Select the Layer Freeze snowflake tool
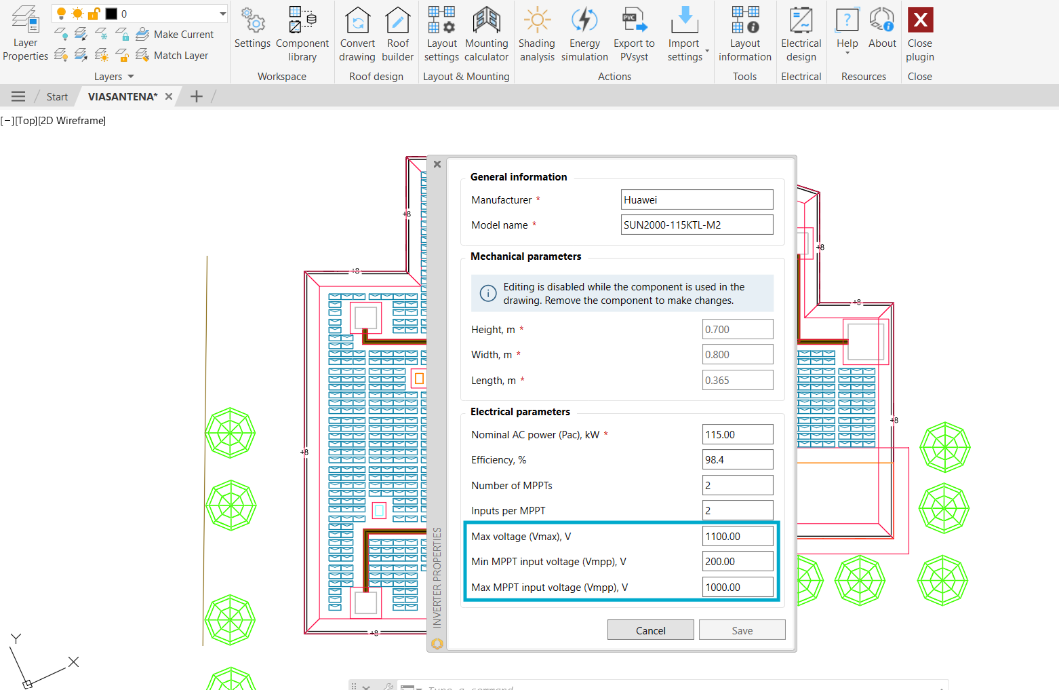Viewport: 1059px width, 690px height. click(x=102, y=34)
